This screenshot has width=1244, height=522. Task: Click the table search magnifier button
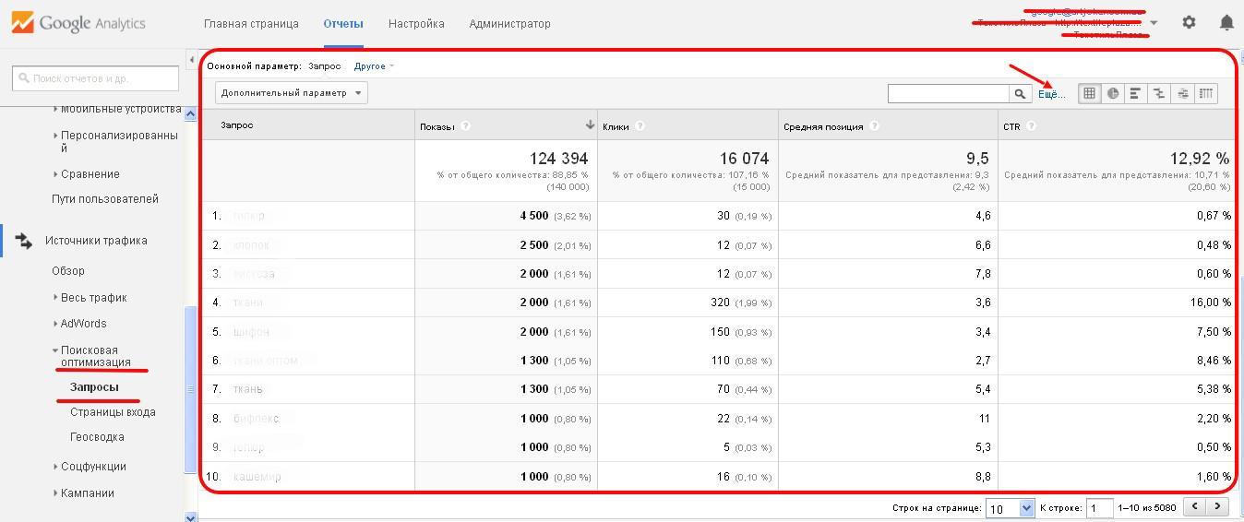(x=1020, y=93)
